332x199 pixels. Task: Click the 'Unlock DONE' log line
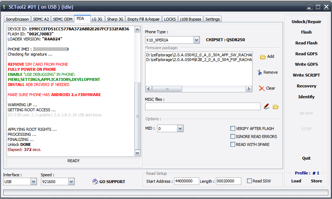pos(19,144)
